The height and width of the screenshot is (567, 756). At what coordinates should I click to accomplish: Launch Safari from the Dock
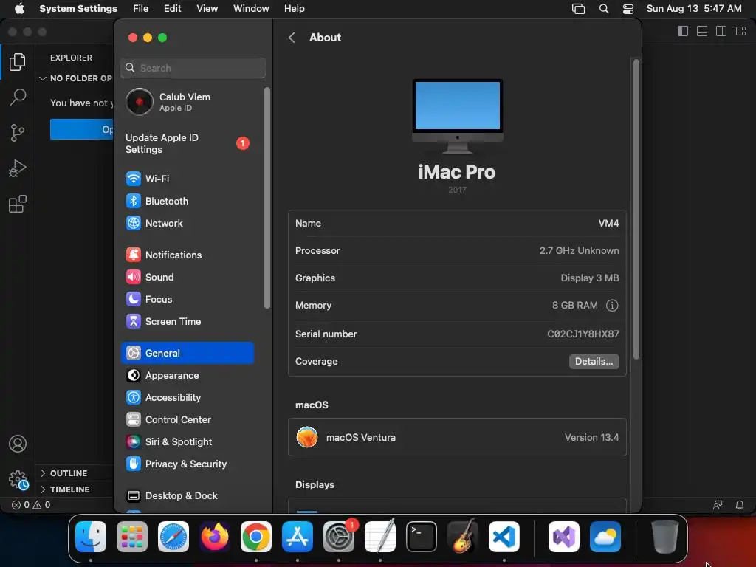pos(173,537)
